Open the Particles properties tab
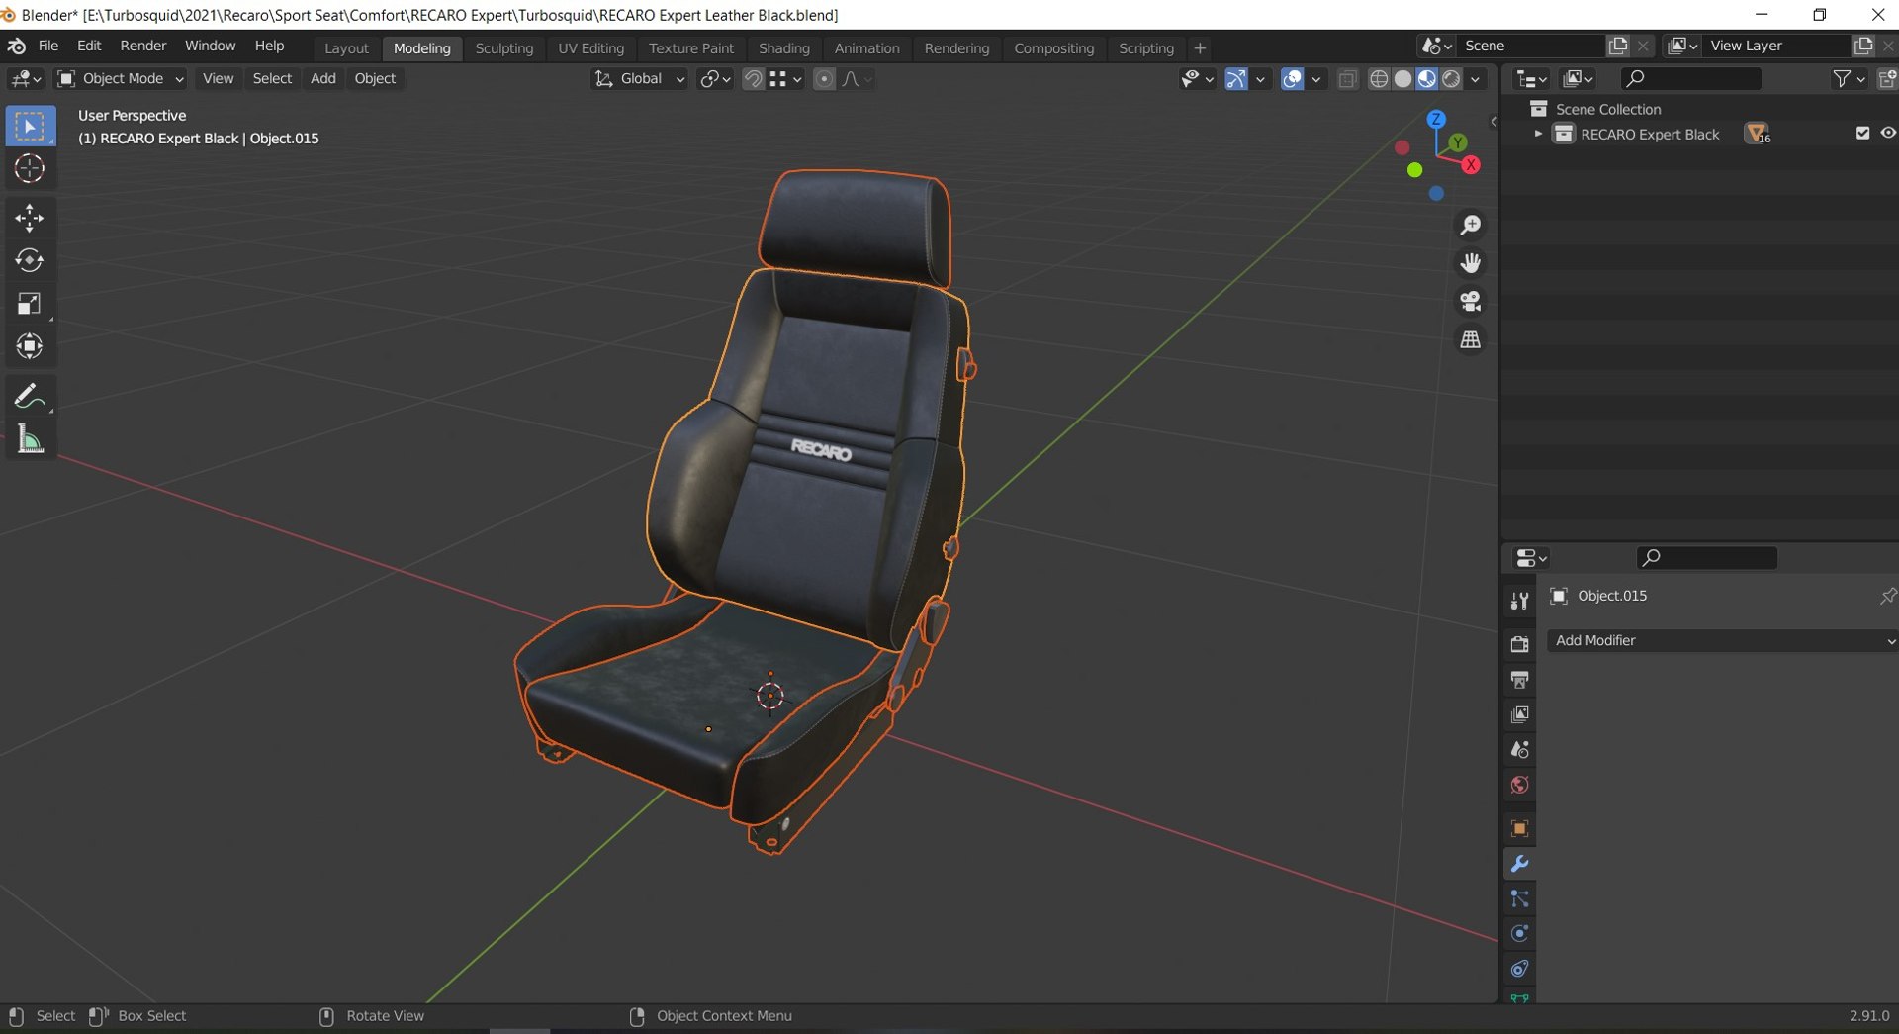Screen dimensions: 1899x1034 coord(1520,898)
